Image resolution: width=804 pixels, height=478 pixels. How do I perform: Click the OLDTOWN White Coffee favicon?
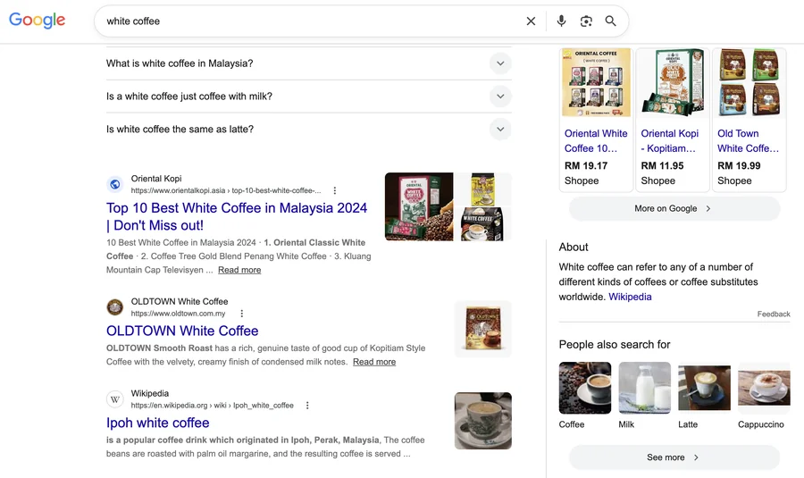(x=115, y=307)
